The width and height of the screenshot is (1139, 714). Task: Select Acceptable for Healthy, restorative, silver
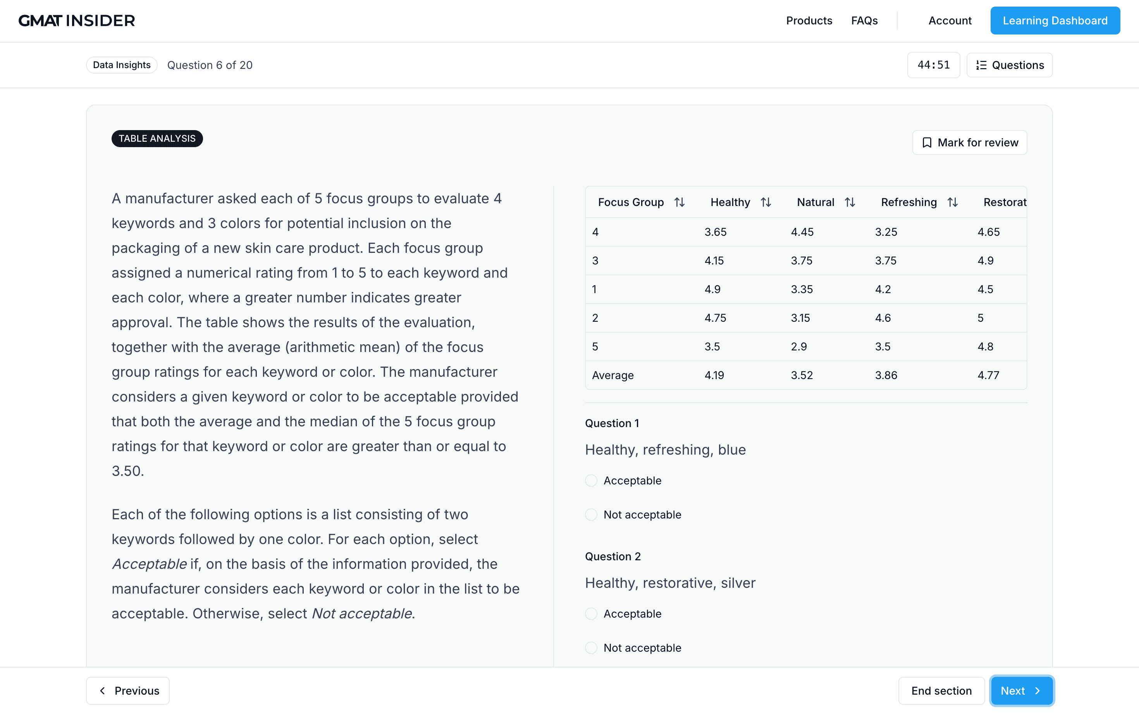tap(591, 613)
